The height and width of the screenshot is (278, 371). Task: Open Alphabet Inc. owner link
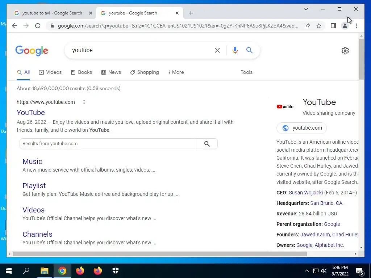pos(329,245)
